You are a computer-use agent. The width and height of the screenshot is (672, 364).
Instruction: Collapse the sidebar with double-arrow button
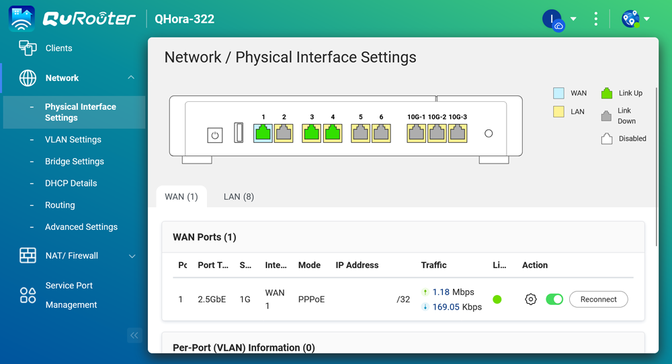(x=134, y=335)
